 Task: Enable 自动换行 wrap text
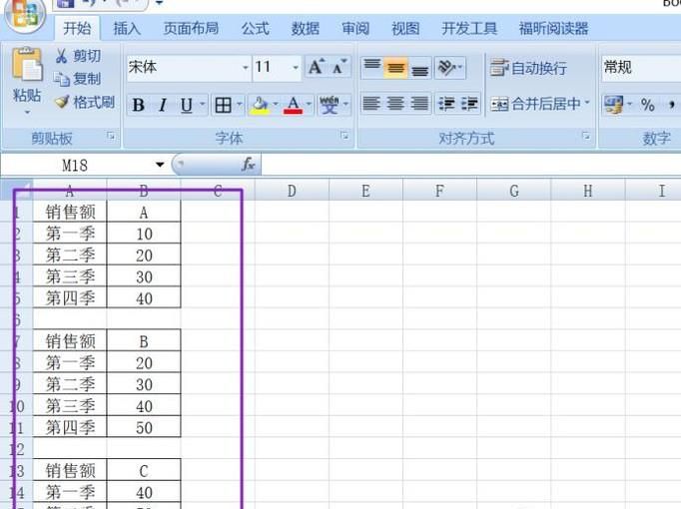[x=528, y=68]
